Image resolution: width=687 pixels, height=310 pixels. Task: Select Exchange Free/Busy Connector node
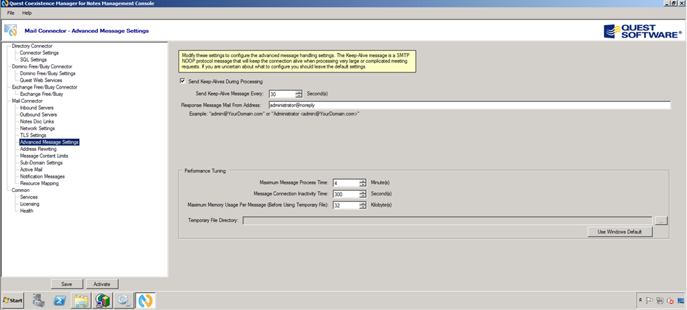pyautogui.click(x=44, y=87)
